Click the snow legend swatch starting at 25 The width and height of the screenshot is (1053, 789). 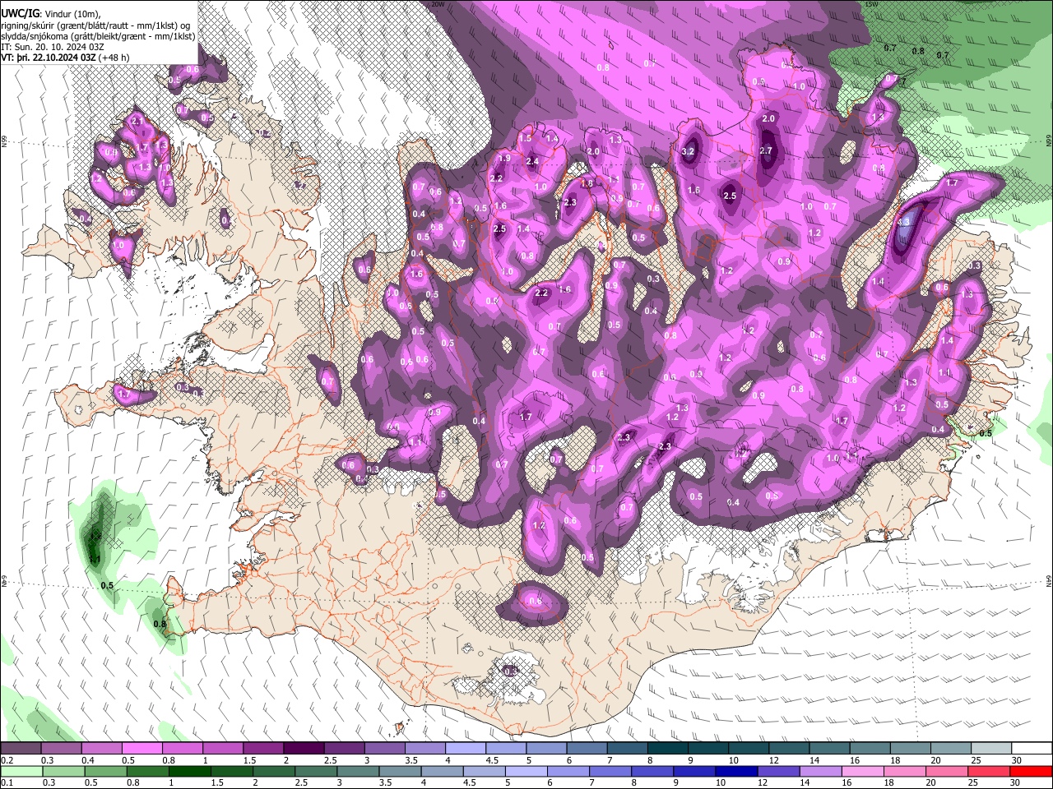pos(990,749)
